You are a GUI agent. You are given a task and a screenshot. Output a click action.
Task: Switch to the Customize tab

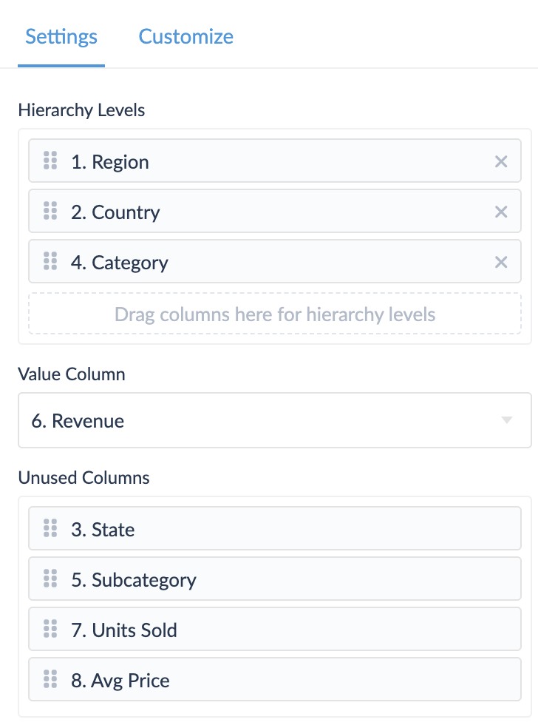click(186, 36)
